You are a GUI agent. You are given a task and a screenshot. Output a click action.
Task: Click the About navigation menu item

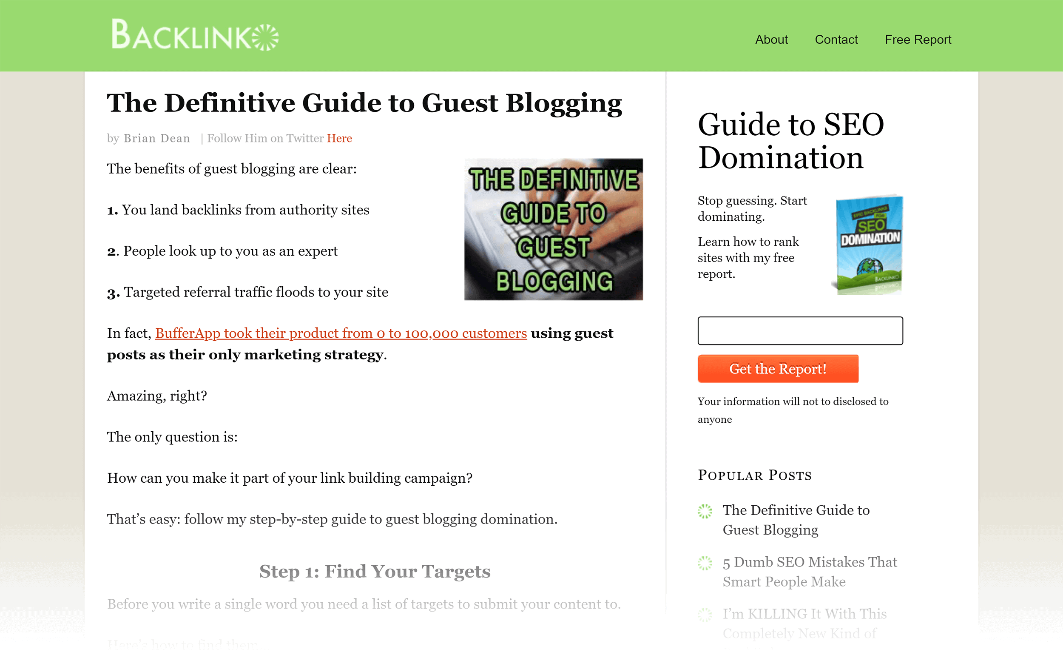[770, 40]
